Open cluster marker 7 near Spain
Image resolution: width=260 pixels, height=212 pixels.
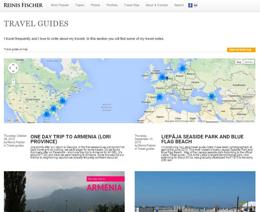click(x=159, y=97)
